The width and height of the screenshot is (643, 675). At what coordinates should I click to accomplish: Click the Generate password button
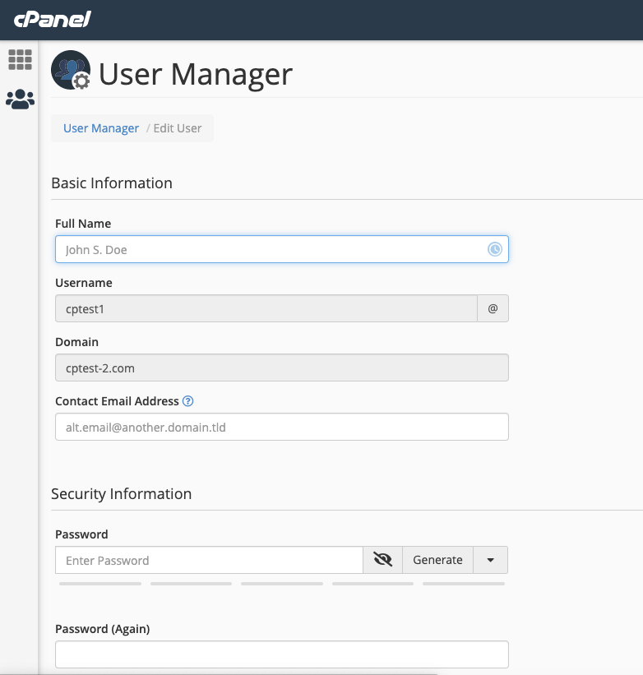pos(437,560)
